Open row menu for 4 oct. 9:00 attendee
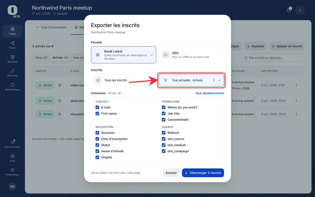The image size is (315, 197). (x=297, y=85)
